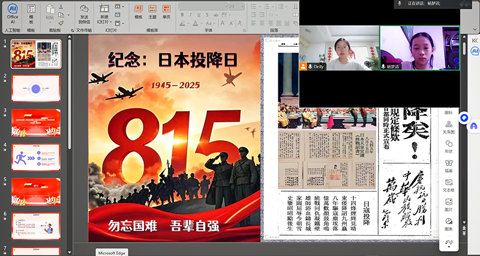Open the font size box showing 24

tap(236, 7)
